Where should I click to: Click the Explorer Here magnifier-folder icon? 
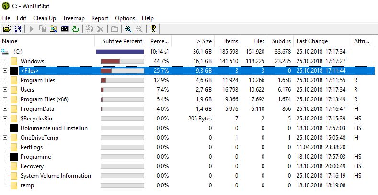tap(53, 29)
